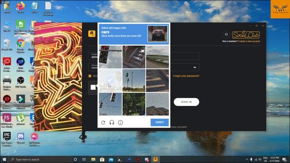Select Epic Games Launcher desktop icon
The image size is (290, 163).
[7, 139]
